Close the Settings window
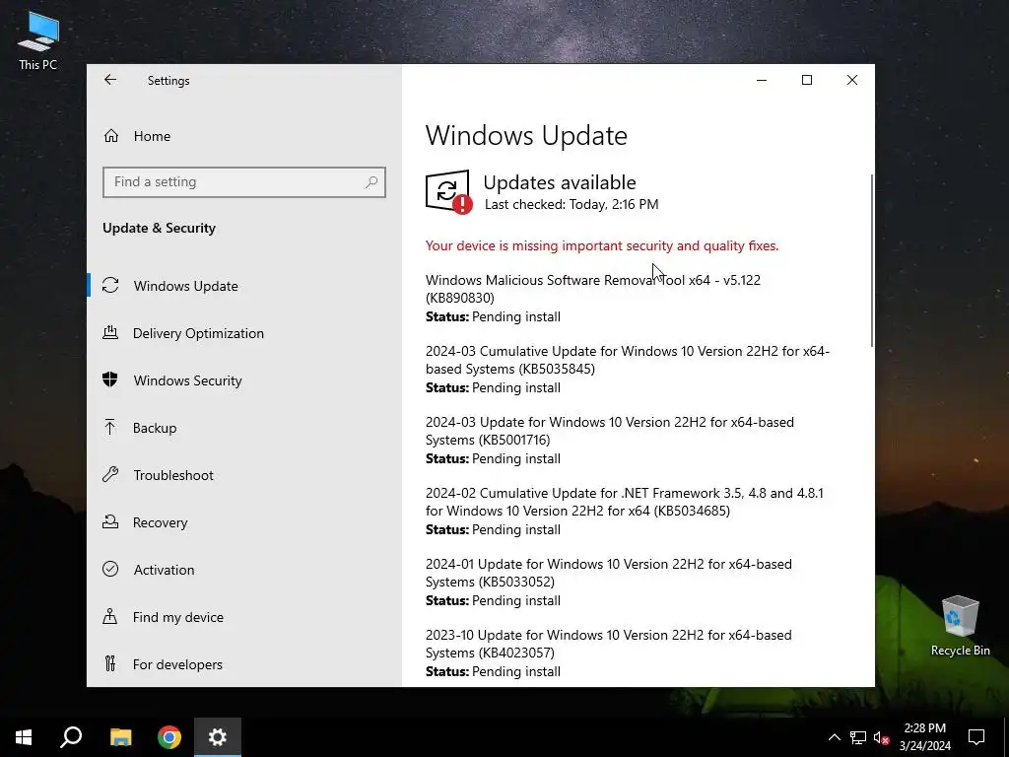Image resolution: width=1009 pixels, height=757 pixels. tap(852, 80)
